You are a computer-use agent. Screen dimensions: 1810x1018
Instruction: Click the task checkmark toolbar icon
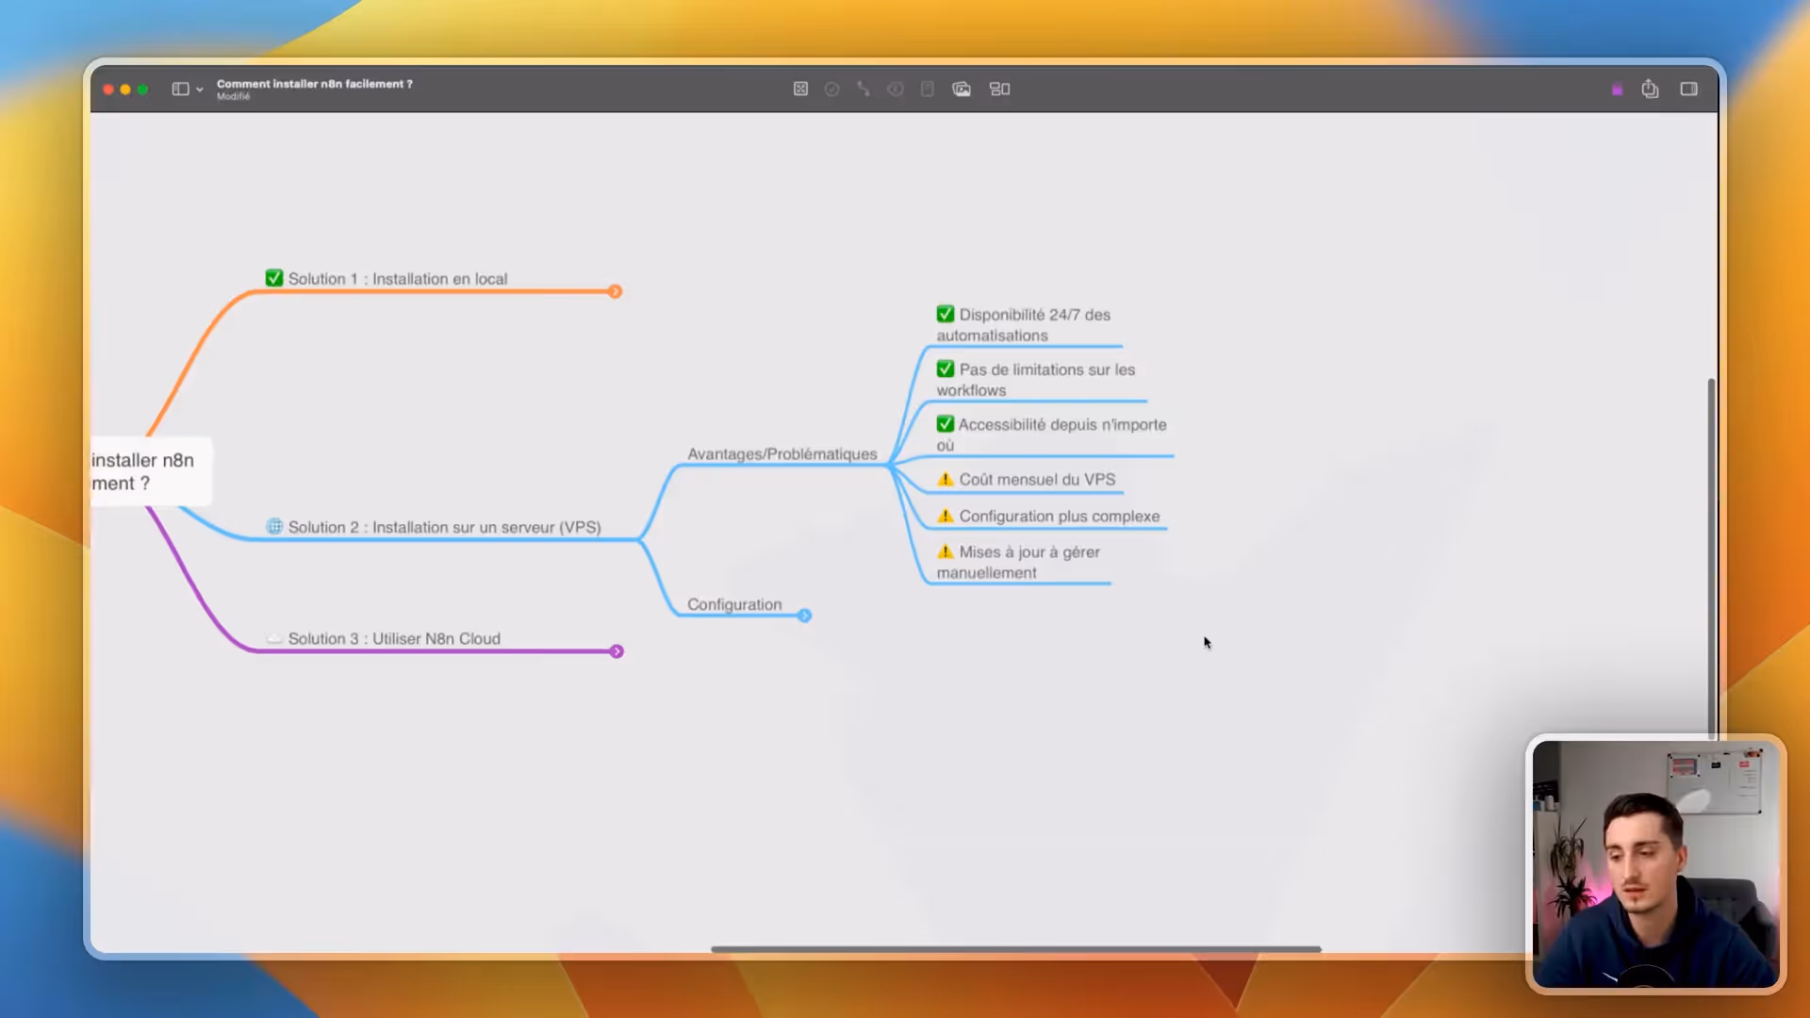pyautogui.click(x=831, y=89)
